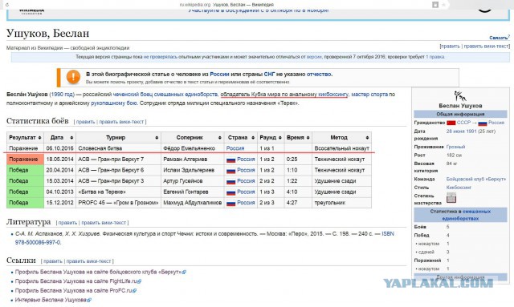Click править вики-текст next to Ссылки
Image resolution: width=514 pixels, height=307 pixels.
[89, 261]
